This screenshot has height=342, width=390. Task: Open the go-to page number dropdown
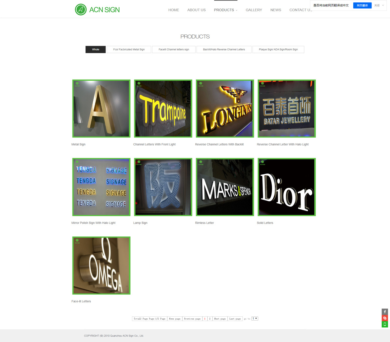pos(254,319)
